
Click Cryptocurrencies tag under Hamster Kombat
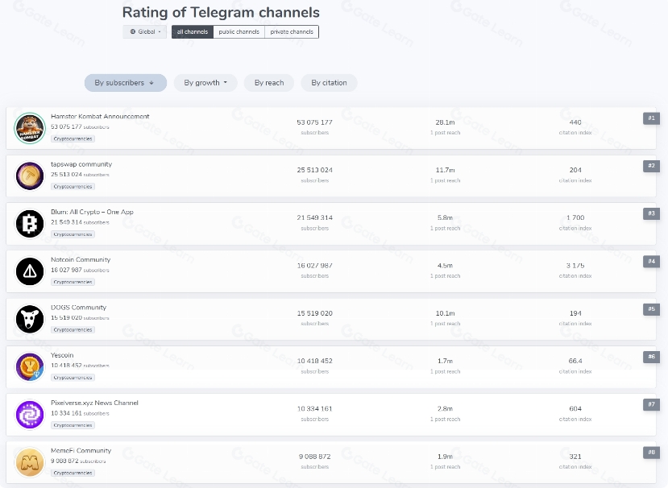click(73, 139)
